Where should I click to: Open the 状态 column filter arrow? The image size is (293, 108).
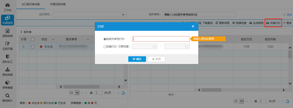point(53,40)
